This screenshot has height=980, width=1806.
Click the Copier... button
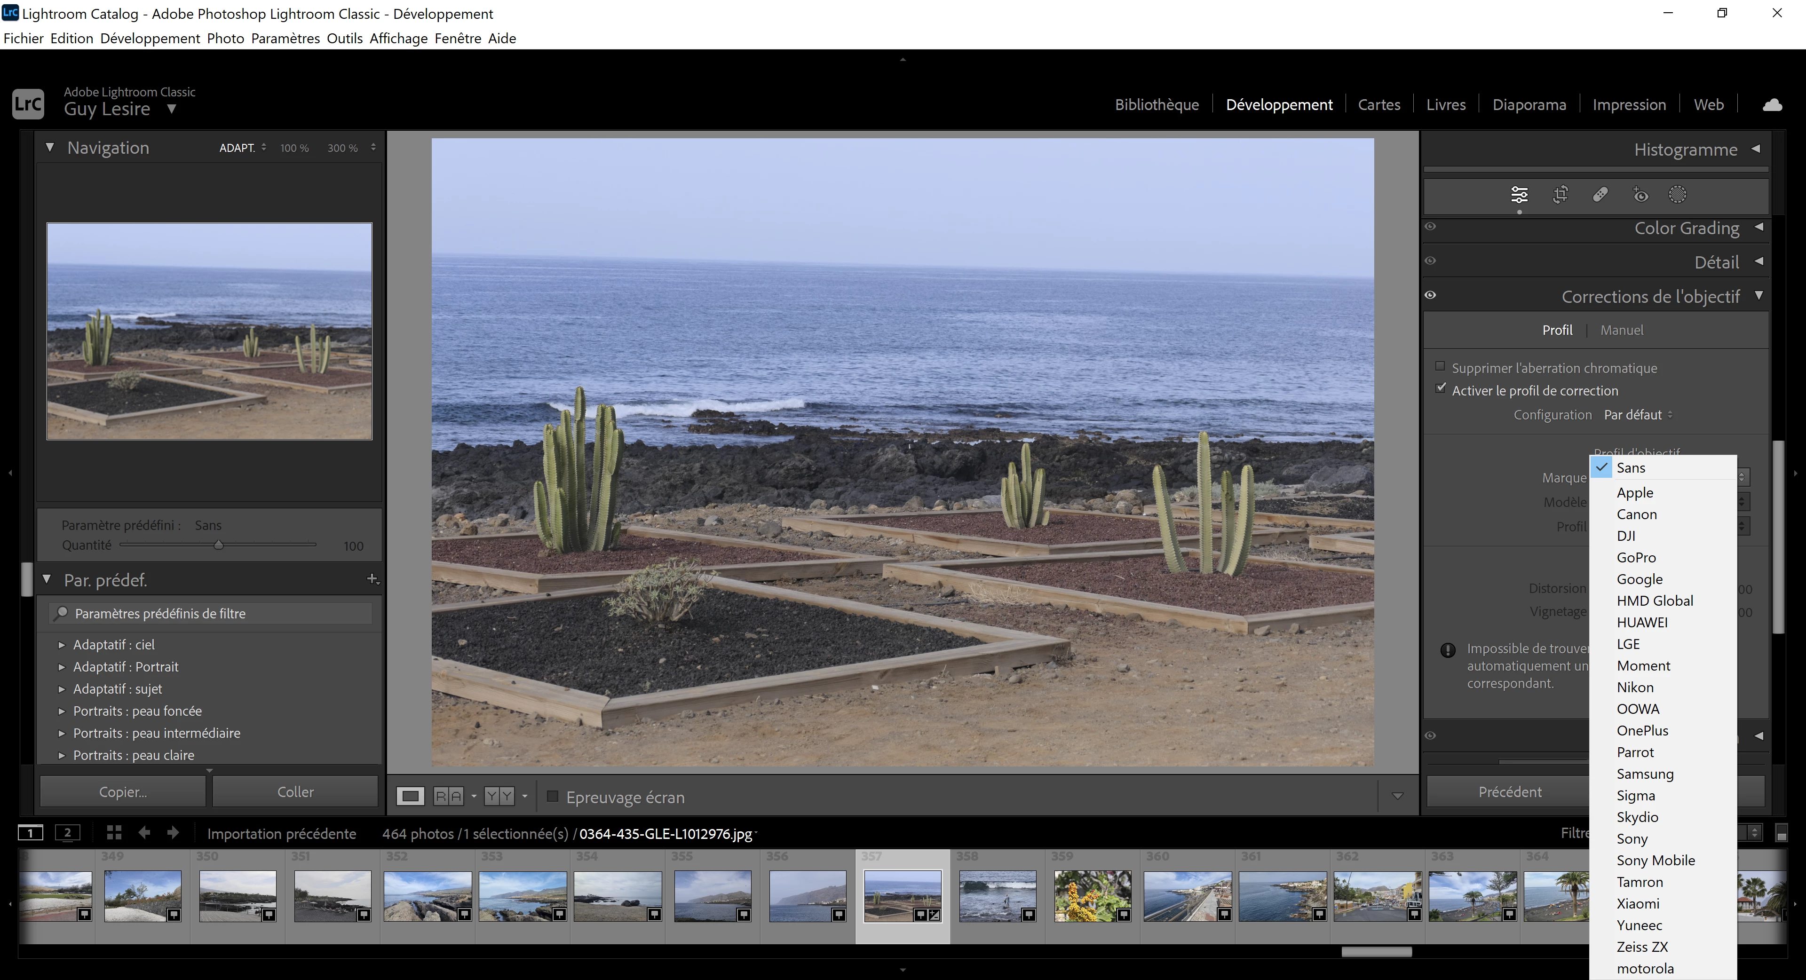123,792
